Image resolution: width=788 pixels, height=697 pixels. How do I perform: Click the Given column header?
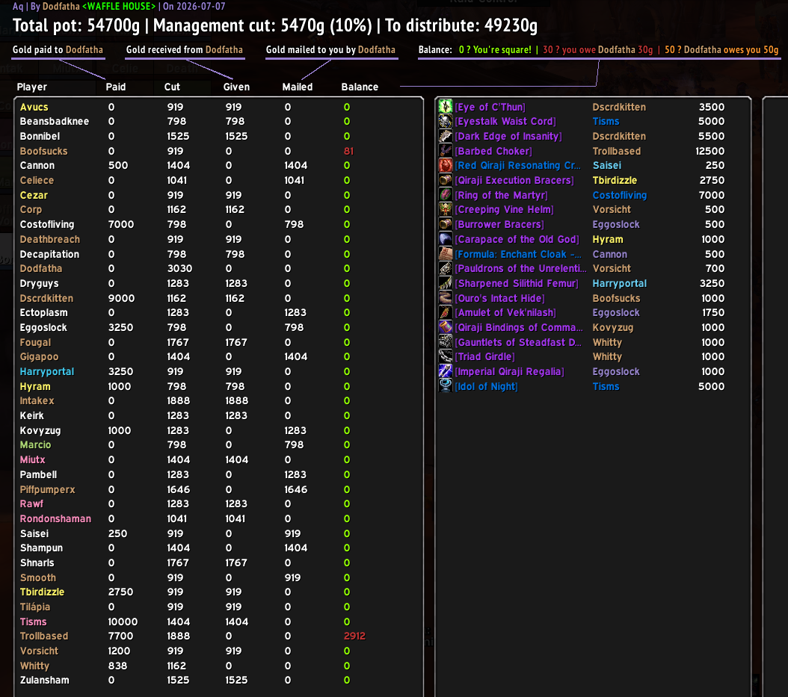point(236,87)
